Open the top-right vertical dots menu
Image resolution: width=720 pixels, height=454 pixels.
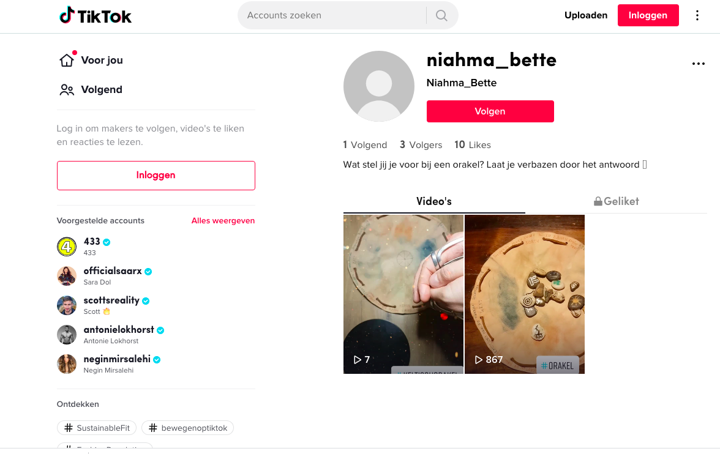click(x=697, y=15)
